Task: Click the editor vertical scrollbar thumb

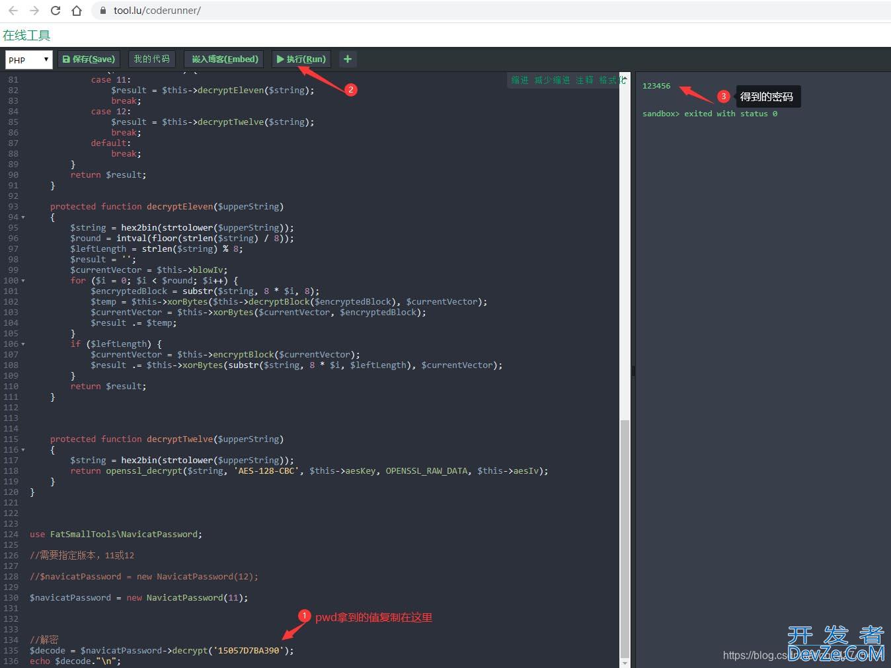Action: 625,538
